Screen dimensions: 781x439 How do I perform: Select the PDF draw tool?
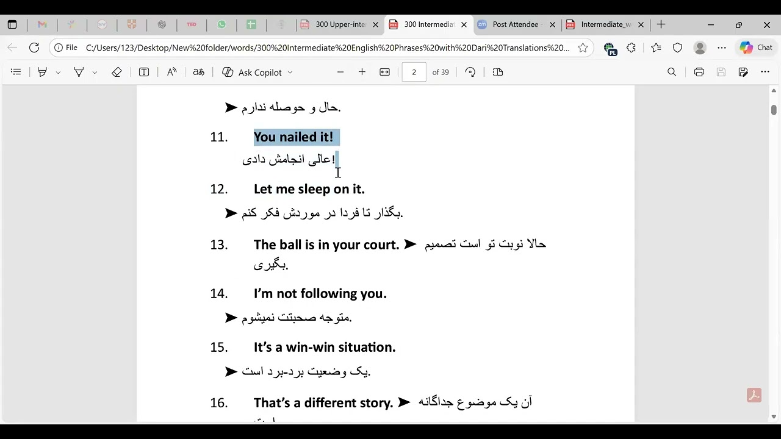79,72
